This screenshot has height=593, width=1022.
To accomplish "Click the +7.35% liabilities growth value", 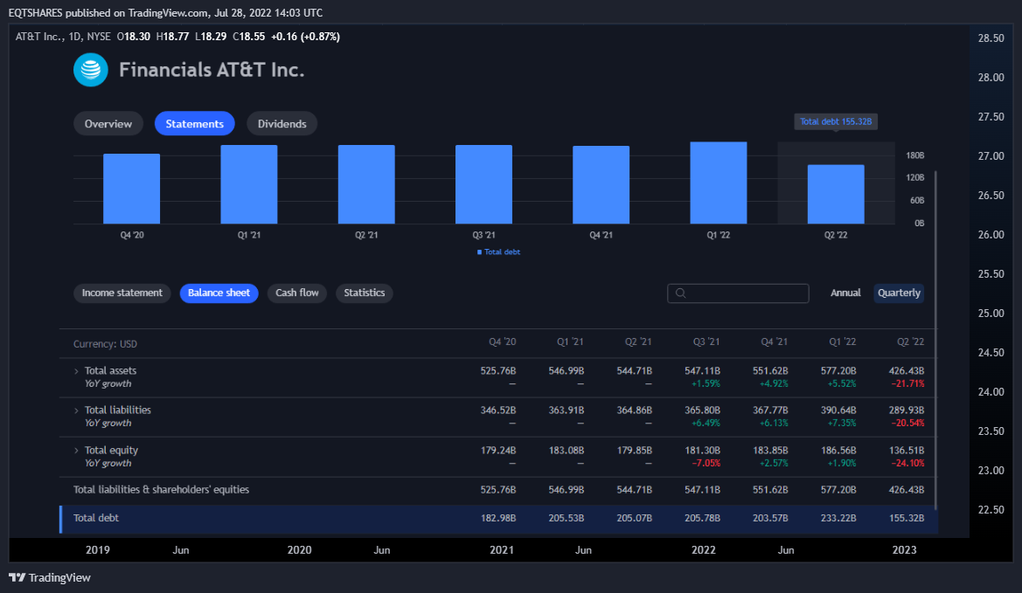I will (841, 423).
